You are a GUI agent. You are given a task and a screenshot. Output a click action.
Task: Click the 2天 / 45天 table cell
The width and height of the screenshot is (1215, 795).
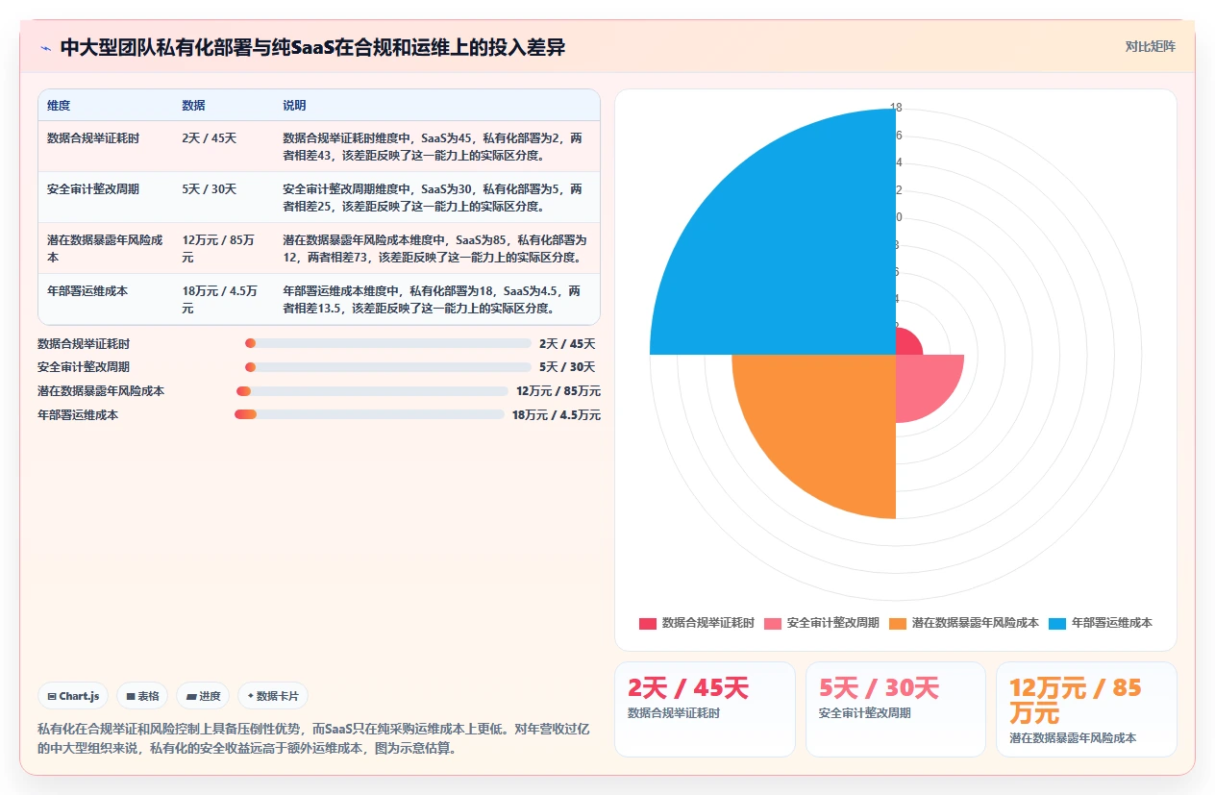pos(209,138)
